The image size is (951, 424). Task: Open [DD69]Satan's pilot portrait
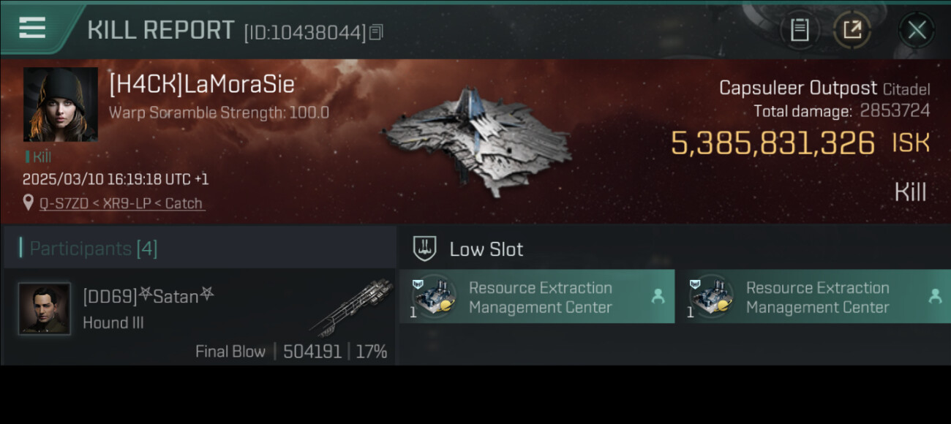tap(45, 308)
